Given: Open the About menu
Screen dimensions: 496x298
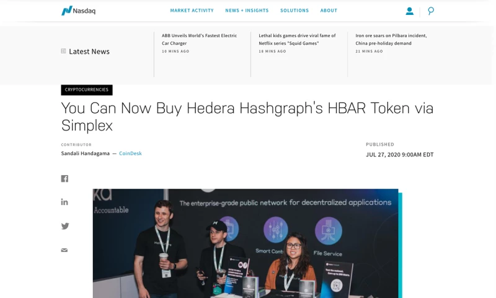Looking at the screenshot, I should pos(329,11).
